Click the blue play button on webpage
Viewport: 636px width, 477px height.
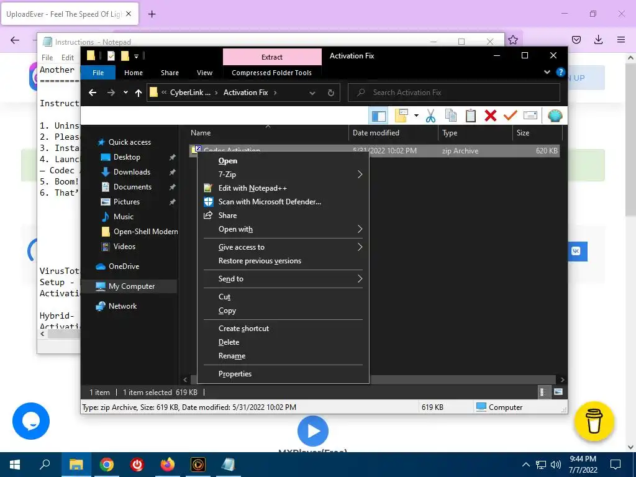tap(313, 431)
